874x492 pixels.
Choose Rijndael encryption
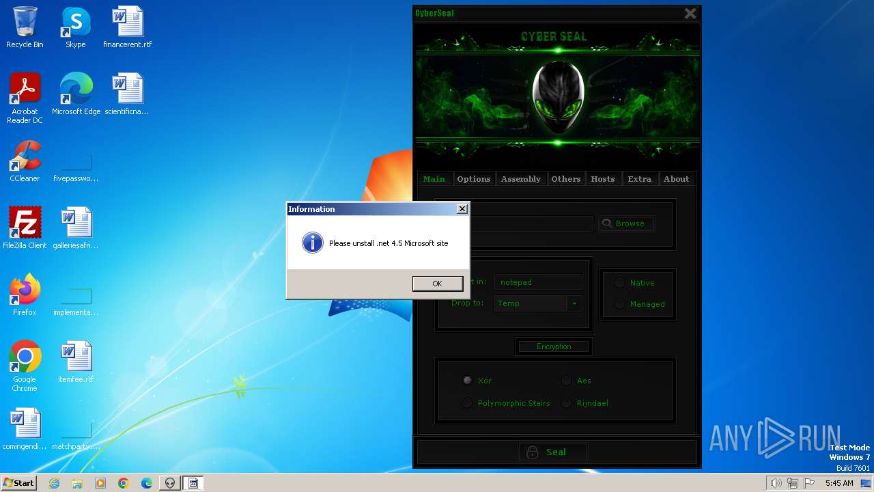point(567,403)
